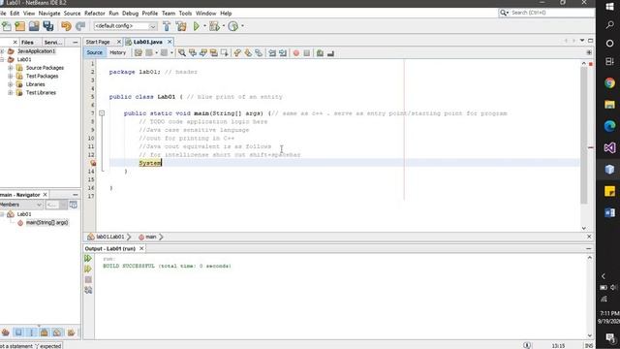Open Chrome from the Windows taskbar

click(x=609, y=83)
